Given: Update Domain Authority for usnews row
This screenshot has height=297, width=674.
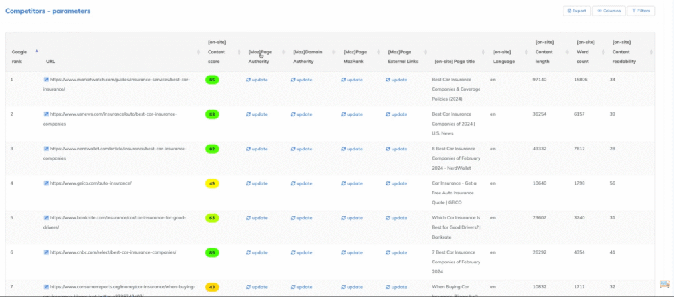Looking at the screenshot, I should pyautogui.click(x=301, y=114).
